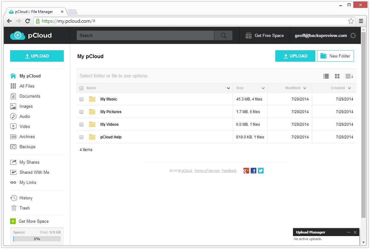Click the storage space usage bar

[x=37, y=239]
